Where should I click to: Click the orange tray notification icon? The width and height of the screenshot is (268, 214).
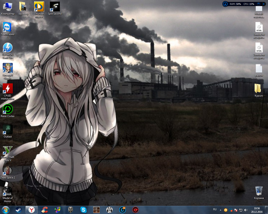tap(226, 210)
